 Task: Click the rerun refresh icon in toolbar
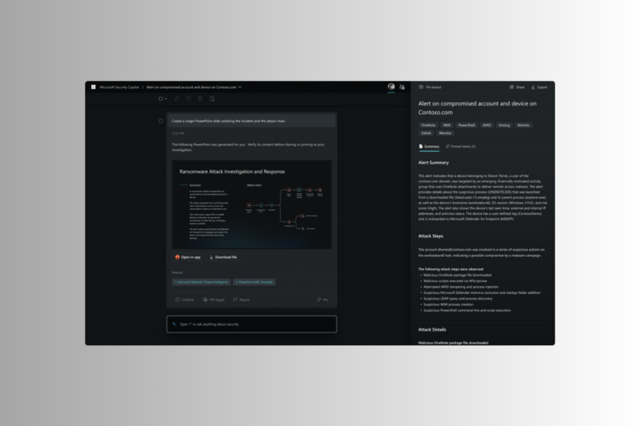click(x=188, y=99)
